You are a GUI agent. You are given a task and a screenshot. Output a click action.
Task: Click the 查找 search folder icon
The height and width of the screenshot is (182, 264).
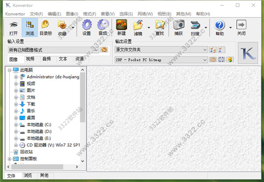160,25
